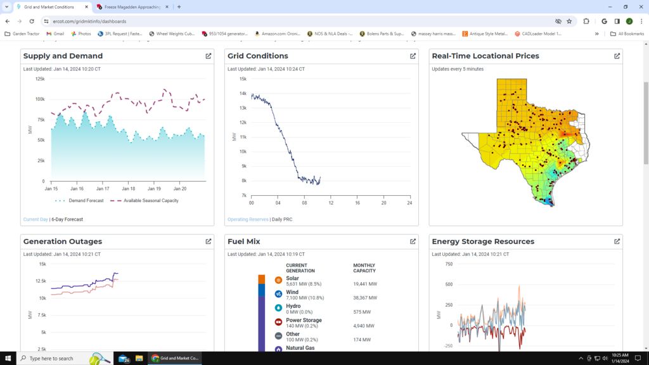Click the Solar generation icon
649x365 pixels.
(x=278, y=280)
